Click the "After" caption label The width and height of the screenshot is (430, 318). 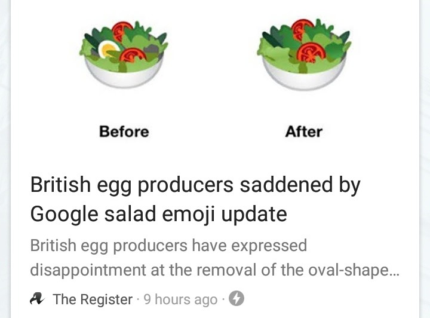[304, 131]
